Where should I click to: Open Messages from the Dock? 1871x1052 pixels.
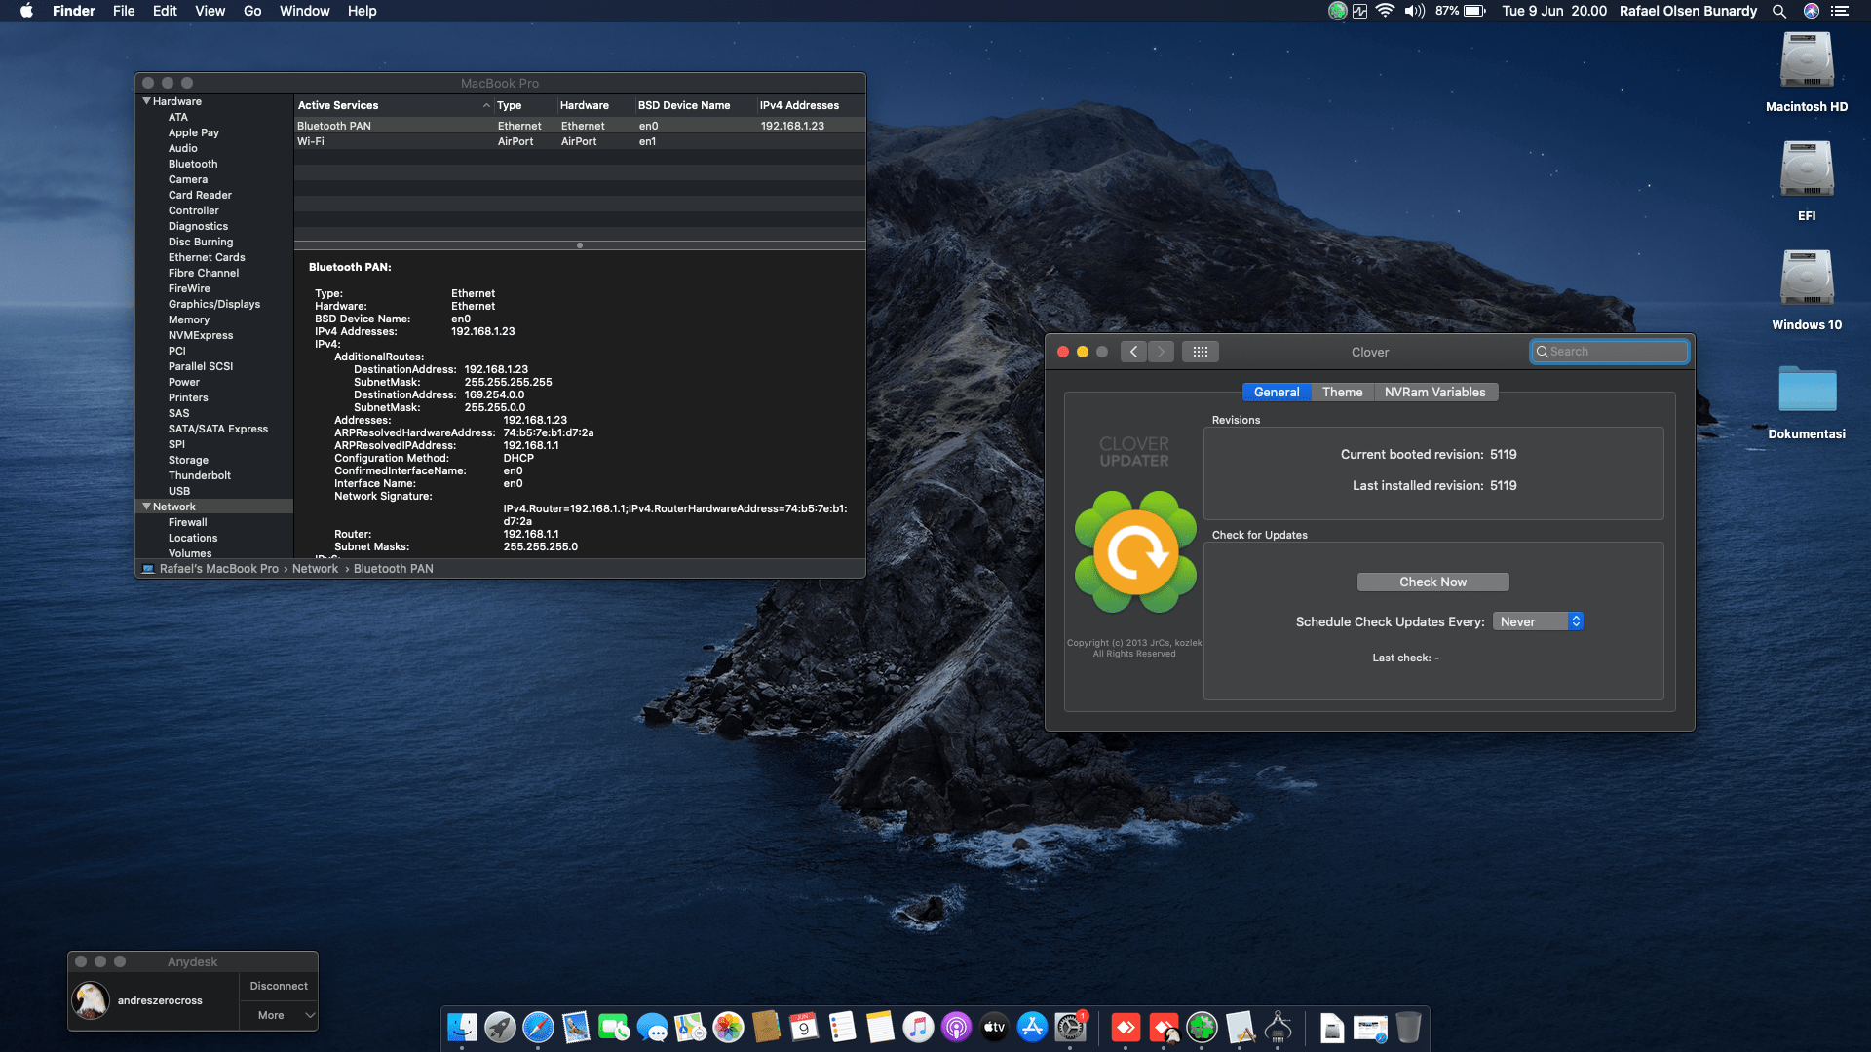pos(652,1027)
